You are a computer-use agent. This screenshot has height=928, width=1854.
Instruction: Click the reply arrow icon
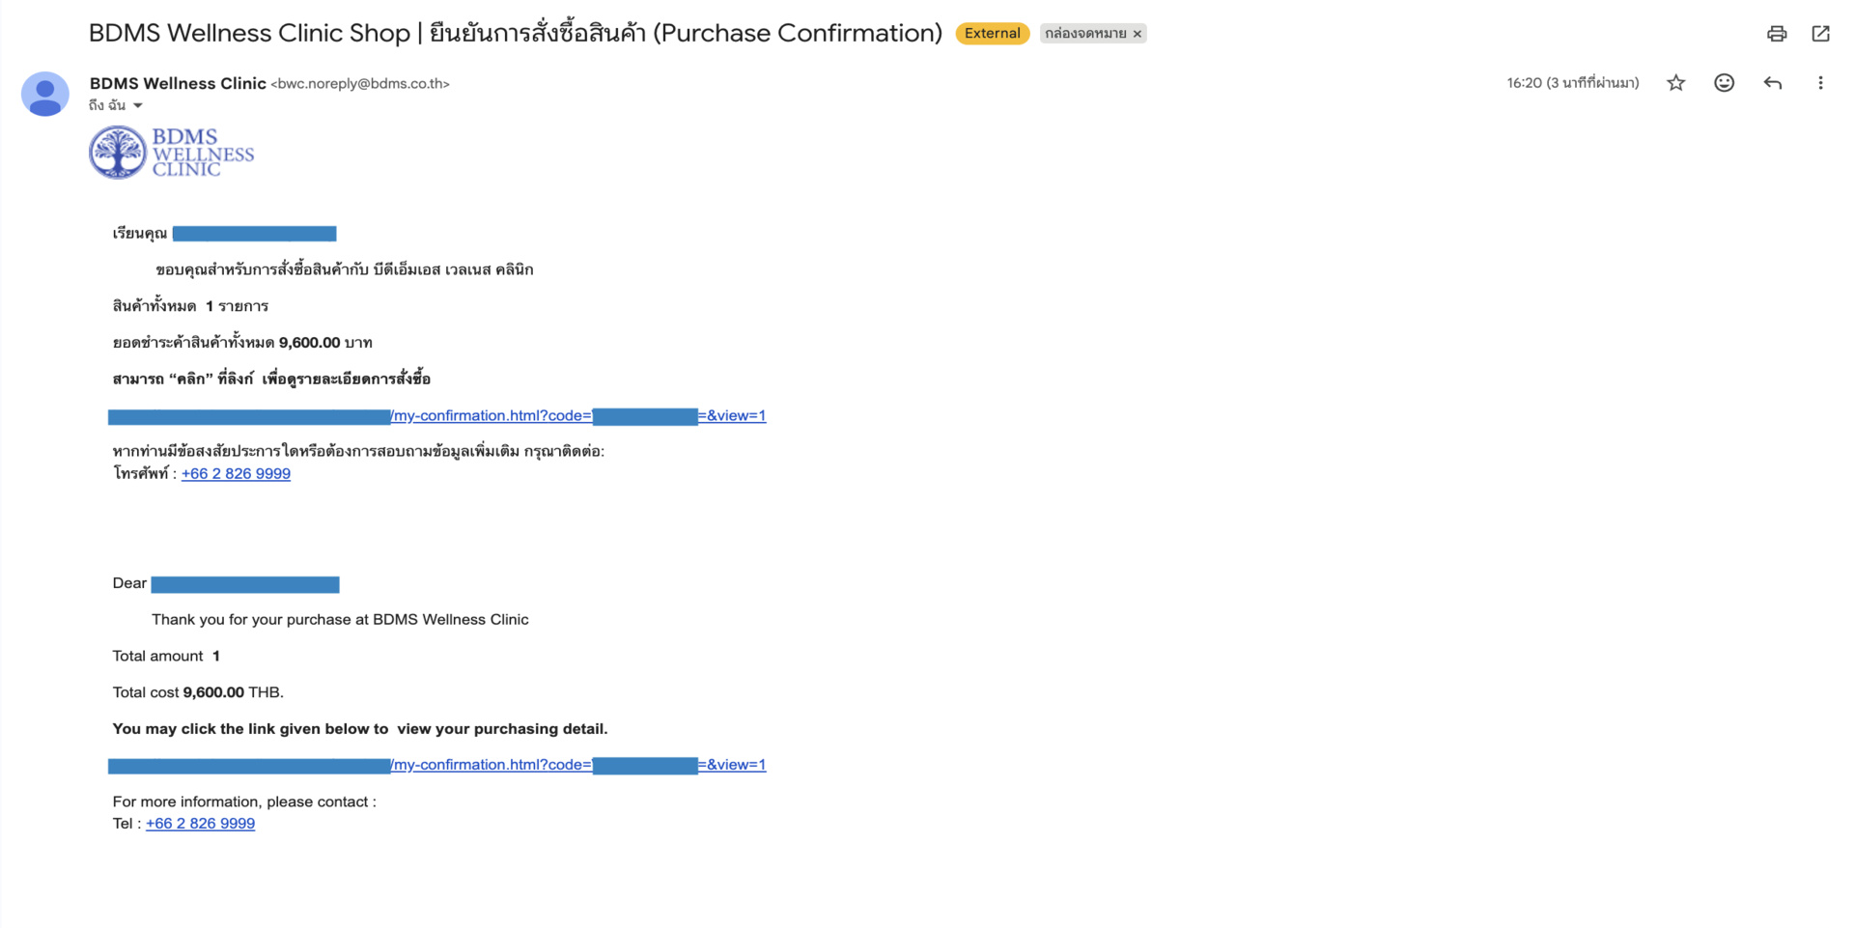(x=1773, y=83)
